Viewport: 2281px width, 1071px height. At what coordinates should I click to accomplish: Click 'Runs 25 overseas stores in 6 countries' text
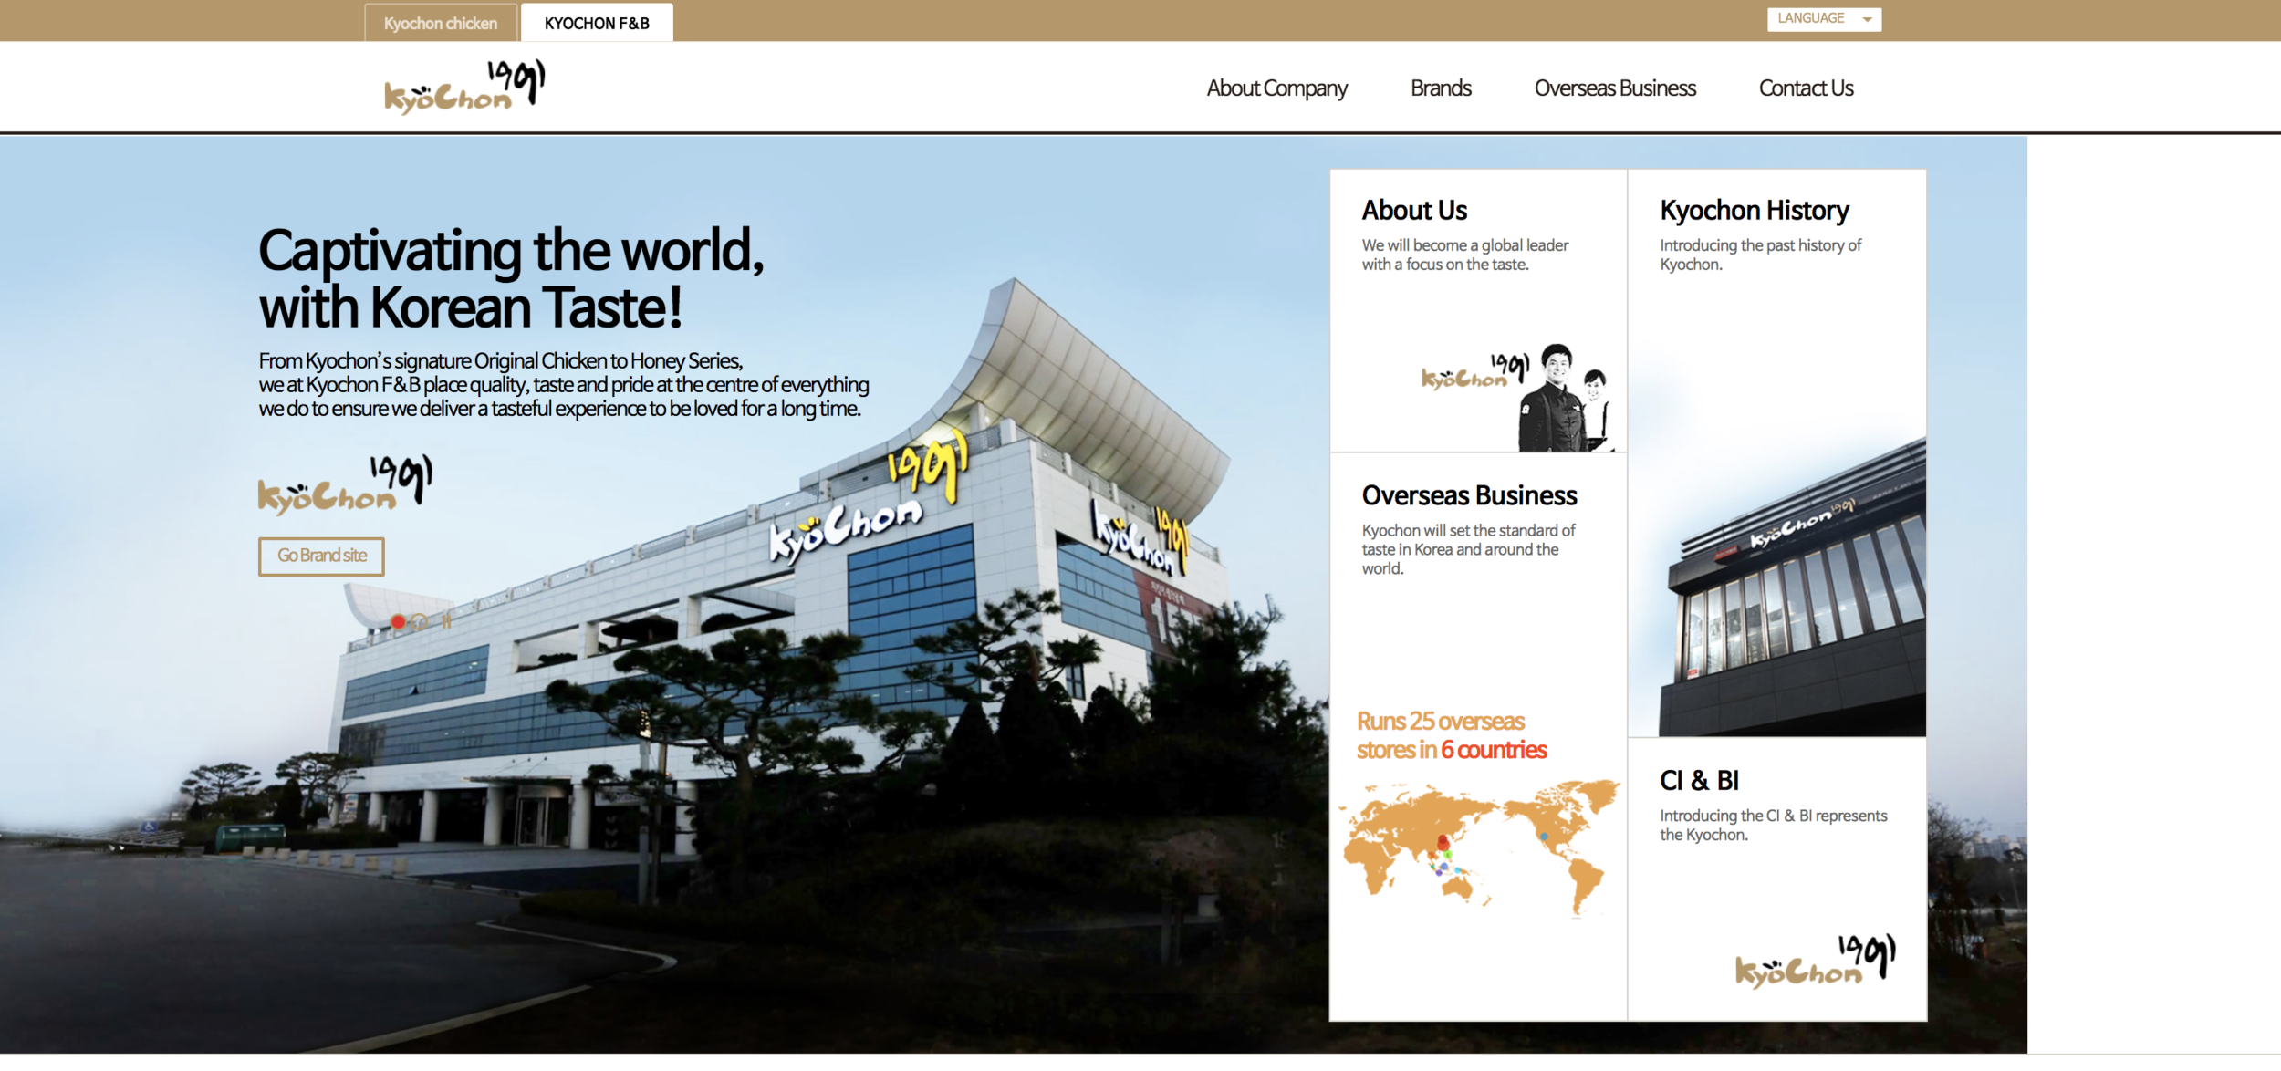pos(1451,735)
